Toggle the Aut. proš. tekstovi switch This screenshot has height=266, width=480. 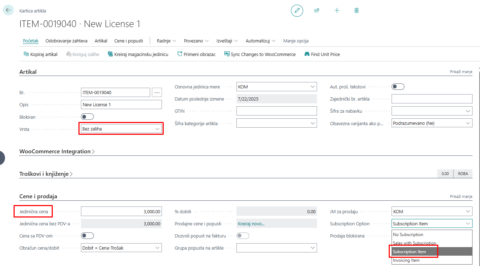point(398,87)
